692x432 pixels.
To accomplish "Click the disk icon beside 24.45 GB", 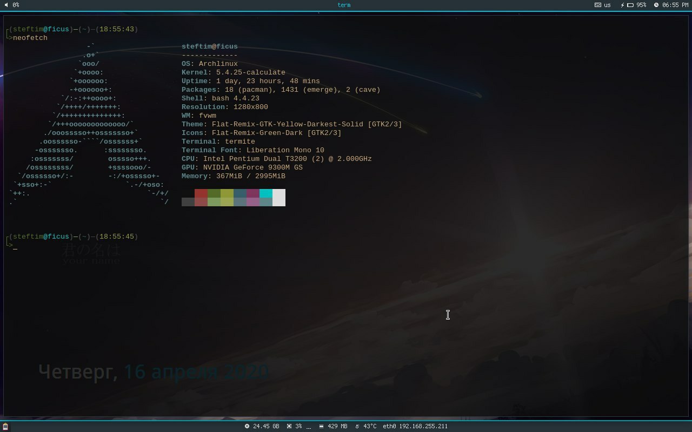I will (247, 427).
